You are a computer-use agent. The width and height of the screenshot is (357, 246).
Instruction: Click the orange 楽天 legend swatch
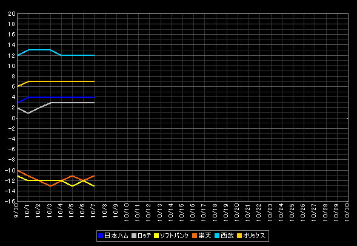[195, 236]
